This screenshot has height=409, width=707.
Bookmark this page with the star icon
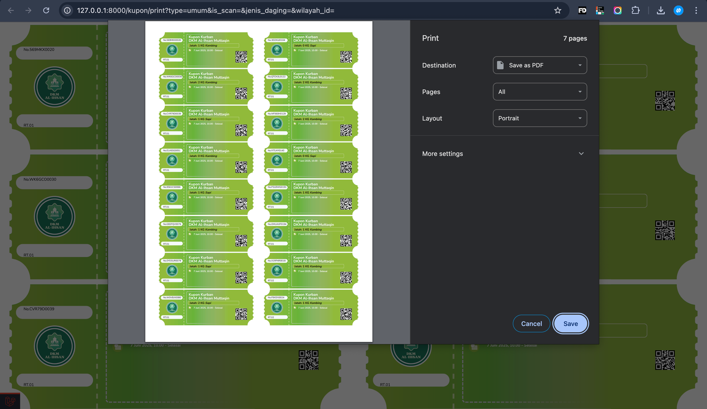pyautogui.click(x=558, y=10)
